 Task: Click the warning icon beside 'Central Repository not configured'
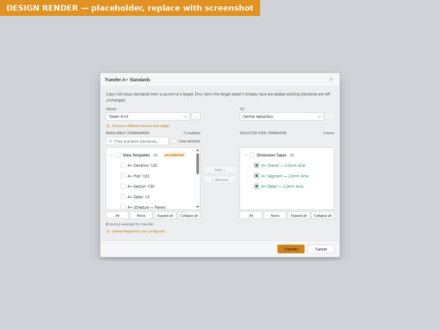click(108, 231)
